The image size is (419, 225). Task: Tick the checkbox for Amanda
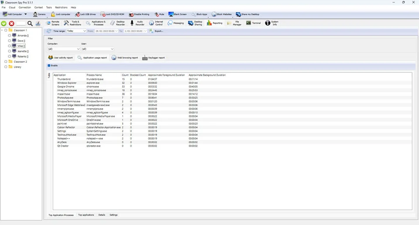[x=10, y=35]
